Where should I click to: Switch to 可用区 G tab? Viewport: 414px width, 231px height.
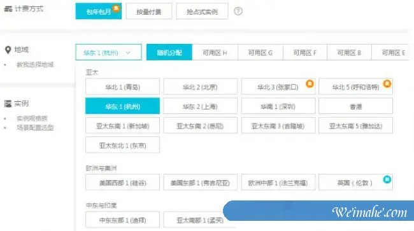tap(261, 52)
